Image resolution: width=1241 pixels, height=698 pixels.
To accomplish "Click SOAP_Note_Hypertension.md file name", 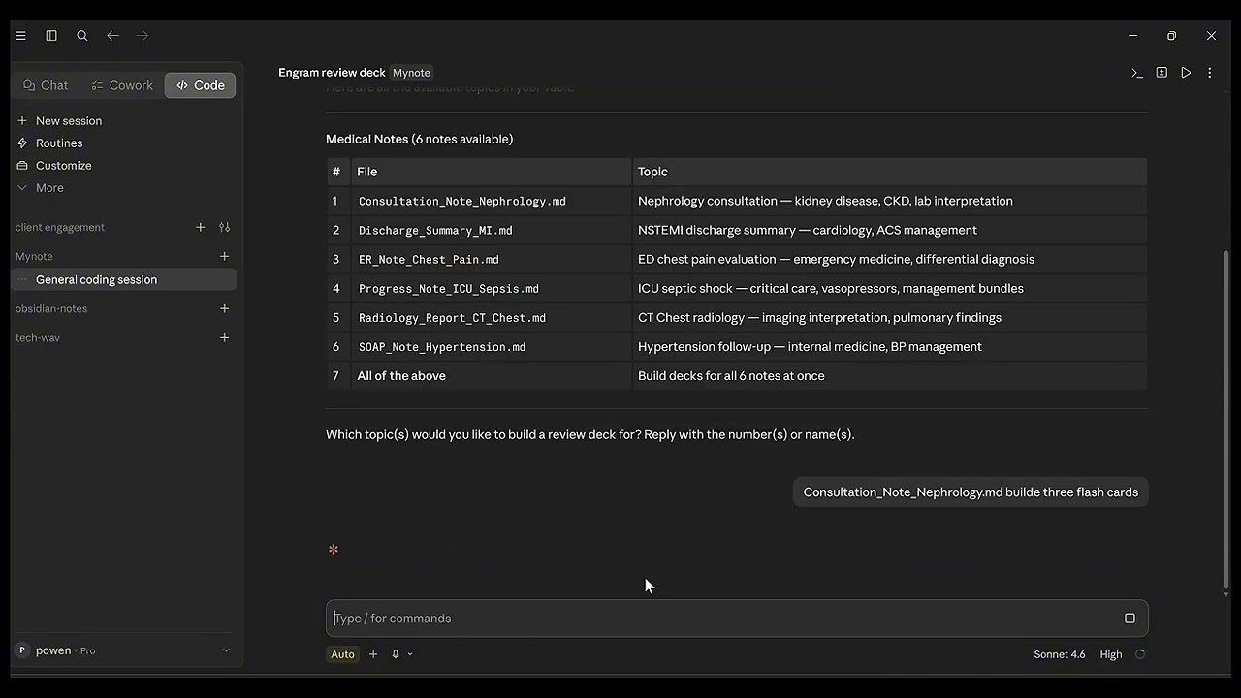I will [442, 346].
